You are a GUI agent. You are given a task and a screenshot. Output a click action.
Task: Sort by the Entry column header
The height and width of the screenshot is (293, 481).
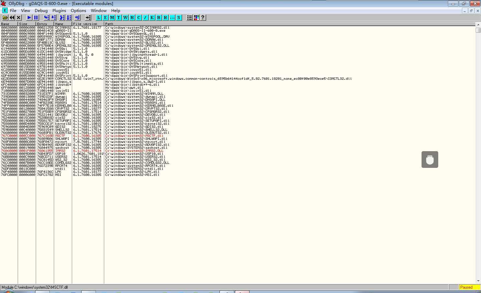coord(45,24)
